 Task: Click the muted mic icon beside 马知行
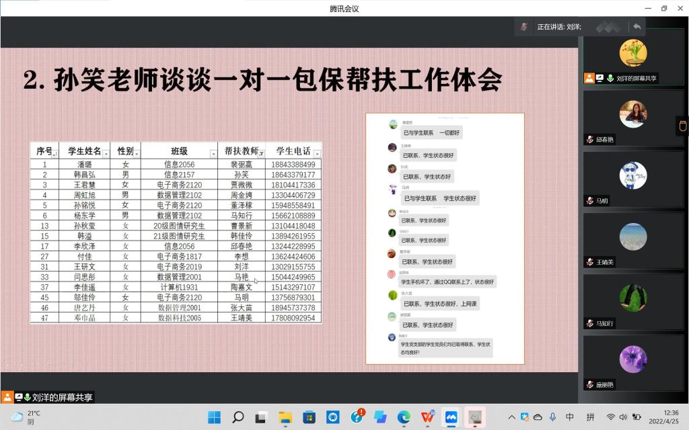tap(589, 323)
